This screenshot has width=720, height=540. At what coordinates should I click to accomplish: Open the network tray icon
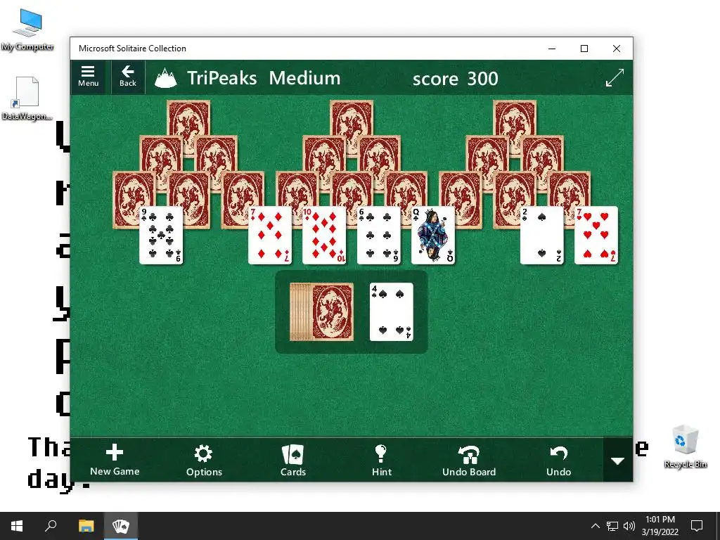pyautogui.click(x=612, y=526)
